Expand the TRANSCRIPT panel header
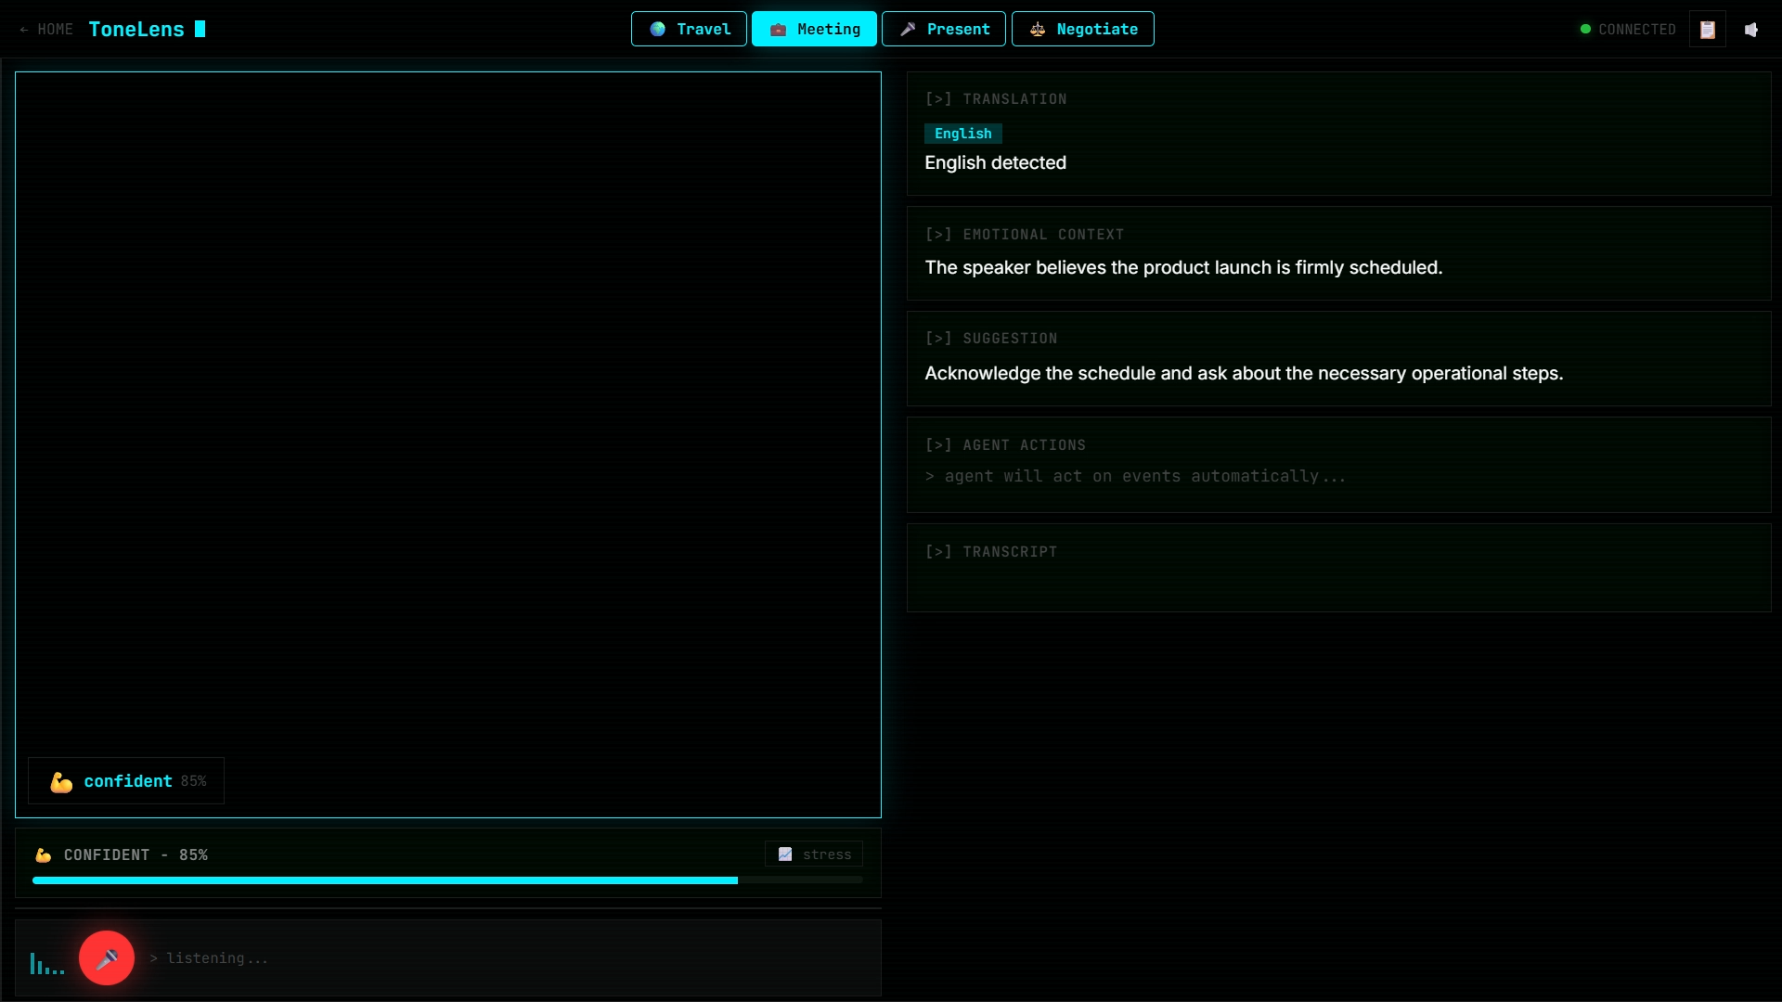 click(x=991, y=552)
